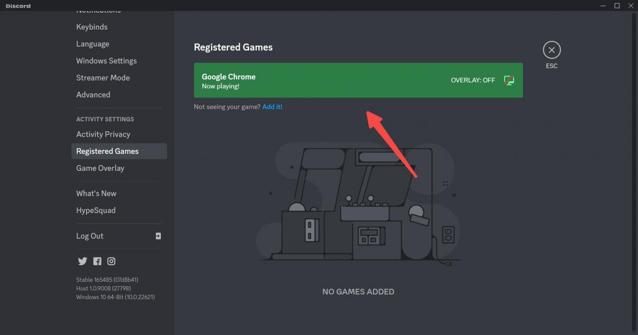Toggle the overlay monitor icon for Google Chrome

coord(509,80)
